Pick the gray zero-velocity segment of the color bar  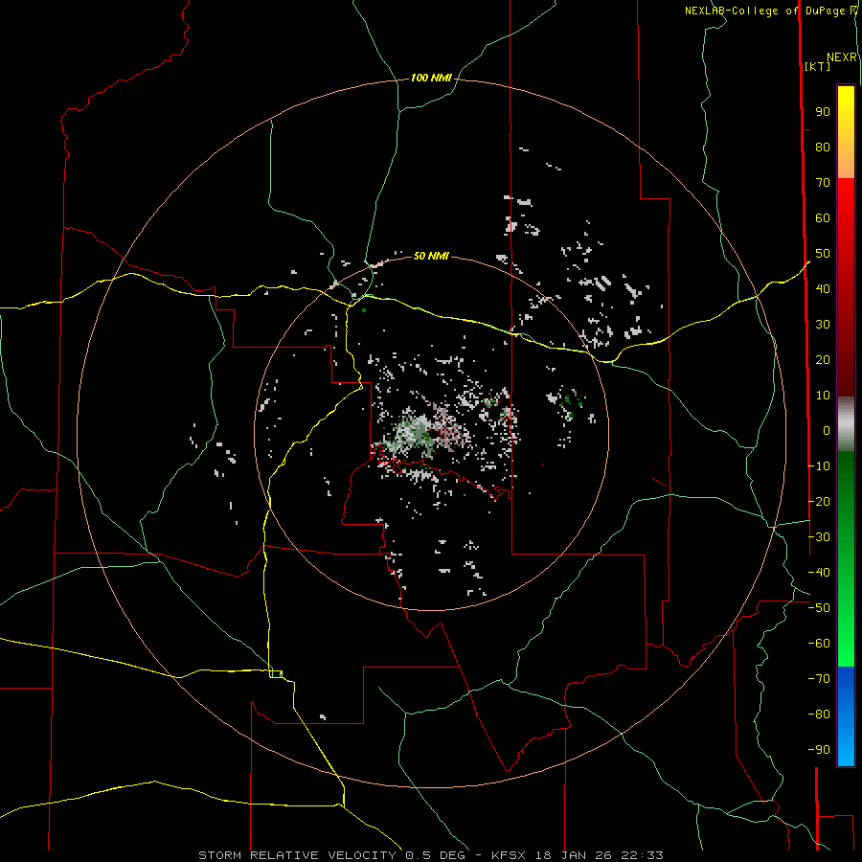coord(846,424)
